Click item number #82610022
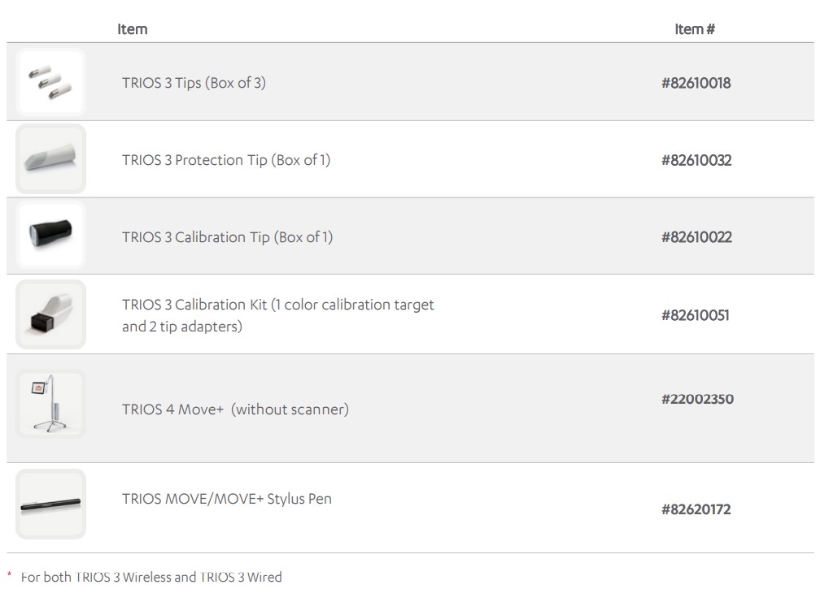This screenshot has height=615, width=816. pyautogui.click(x=696, y=237)
